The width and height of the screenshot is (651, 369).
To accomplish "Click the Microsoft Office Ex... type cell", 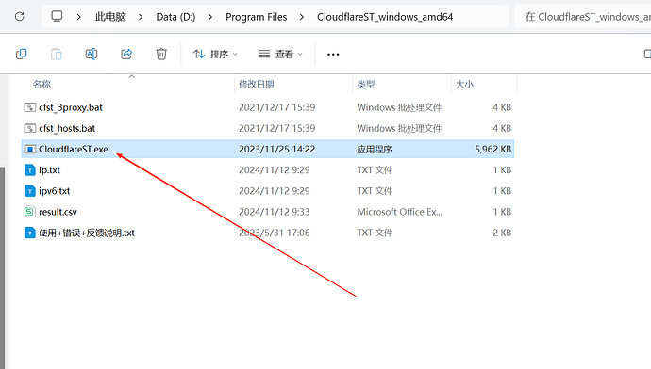I will pos(399,212).
